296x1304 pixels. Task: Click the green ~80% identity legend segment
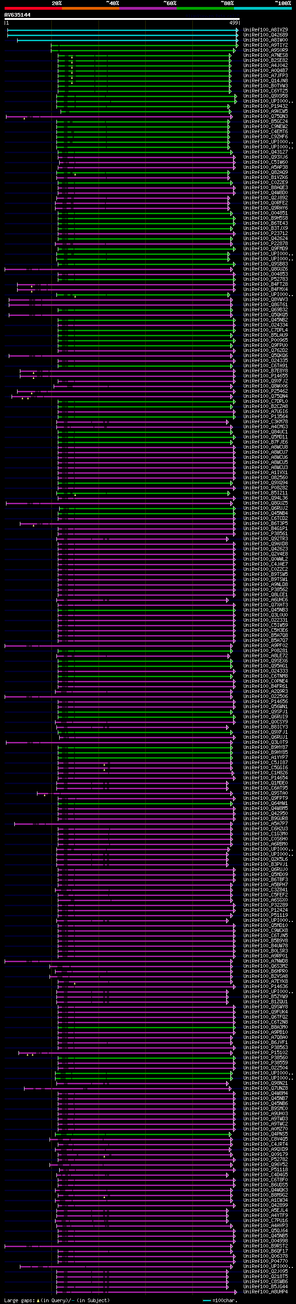(205, 8)
